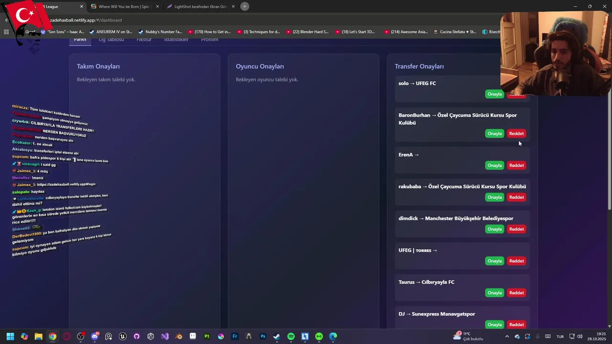The width and height of the screenshot is (612, 344).
Task: Open Visual Studio from the taskbar
Action: click(x=165, y=336)
